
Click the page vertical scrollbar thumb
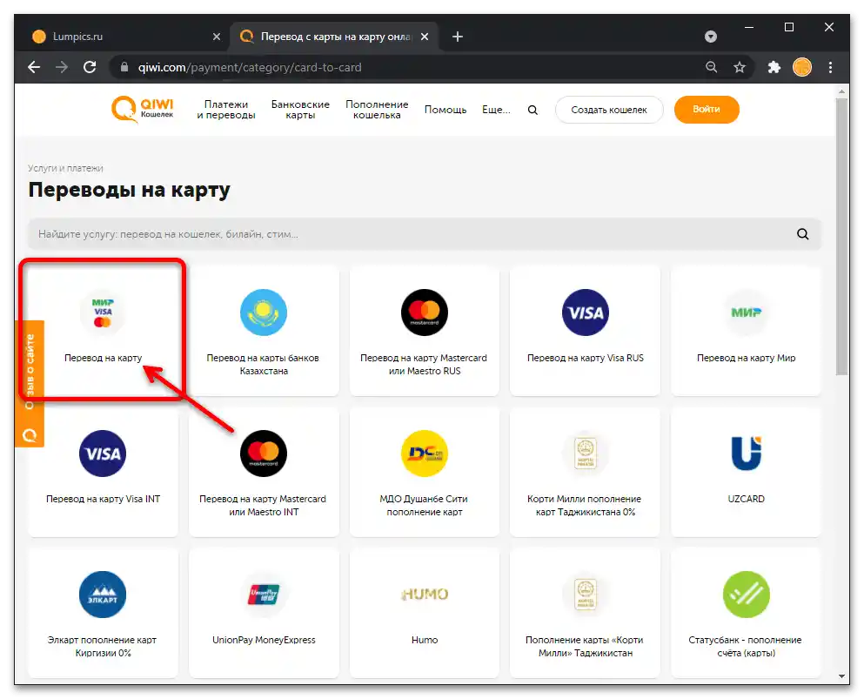pyautogui.click(x=841, y=237)
